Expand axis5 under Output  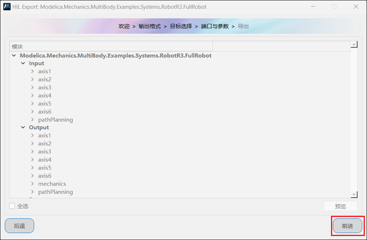pos(32,168)
